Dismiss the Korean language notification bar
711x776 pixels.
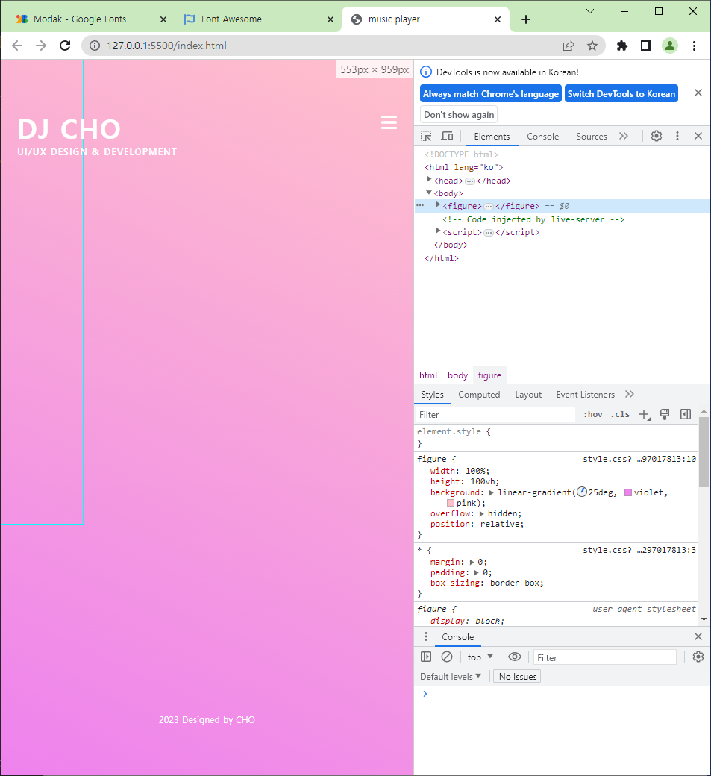click(698, 93)
